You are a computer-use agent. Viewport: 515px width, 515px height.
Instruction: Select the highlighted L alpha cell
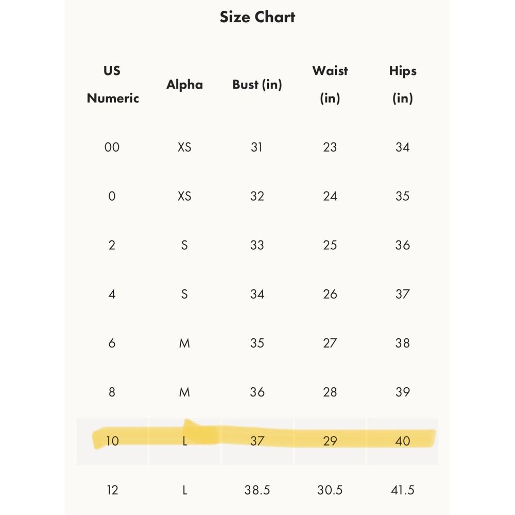click(184, 441)
